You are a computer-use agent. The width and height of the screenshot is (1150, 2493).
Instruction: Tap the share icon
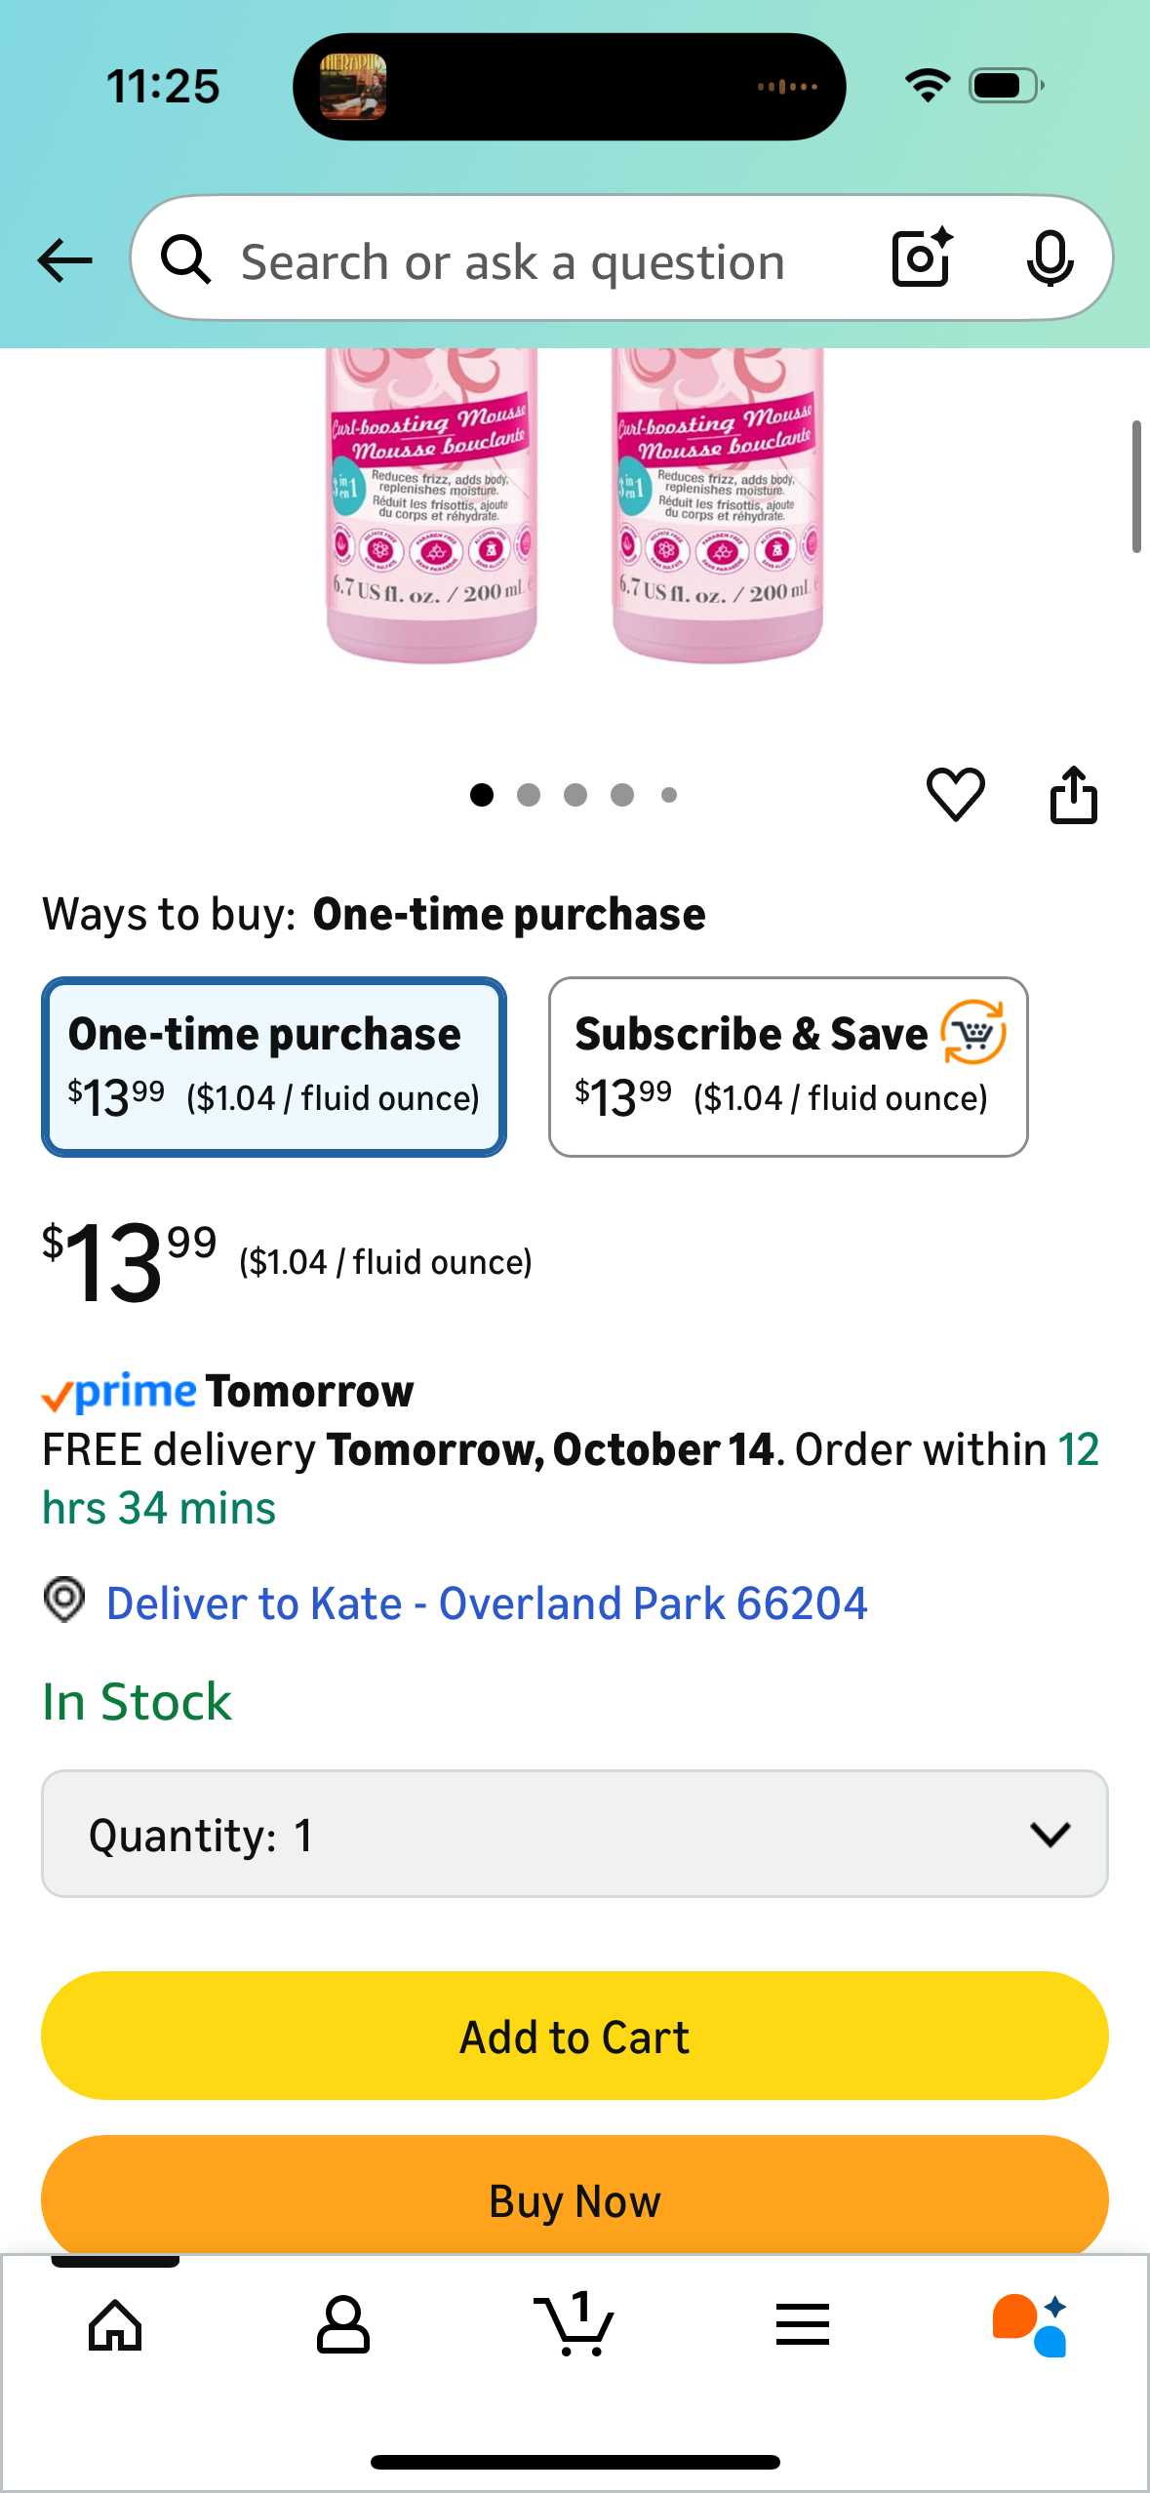pos(1073,794)
